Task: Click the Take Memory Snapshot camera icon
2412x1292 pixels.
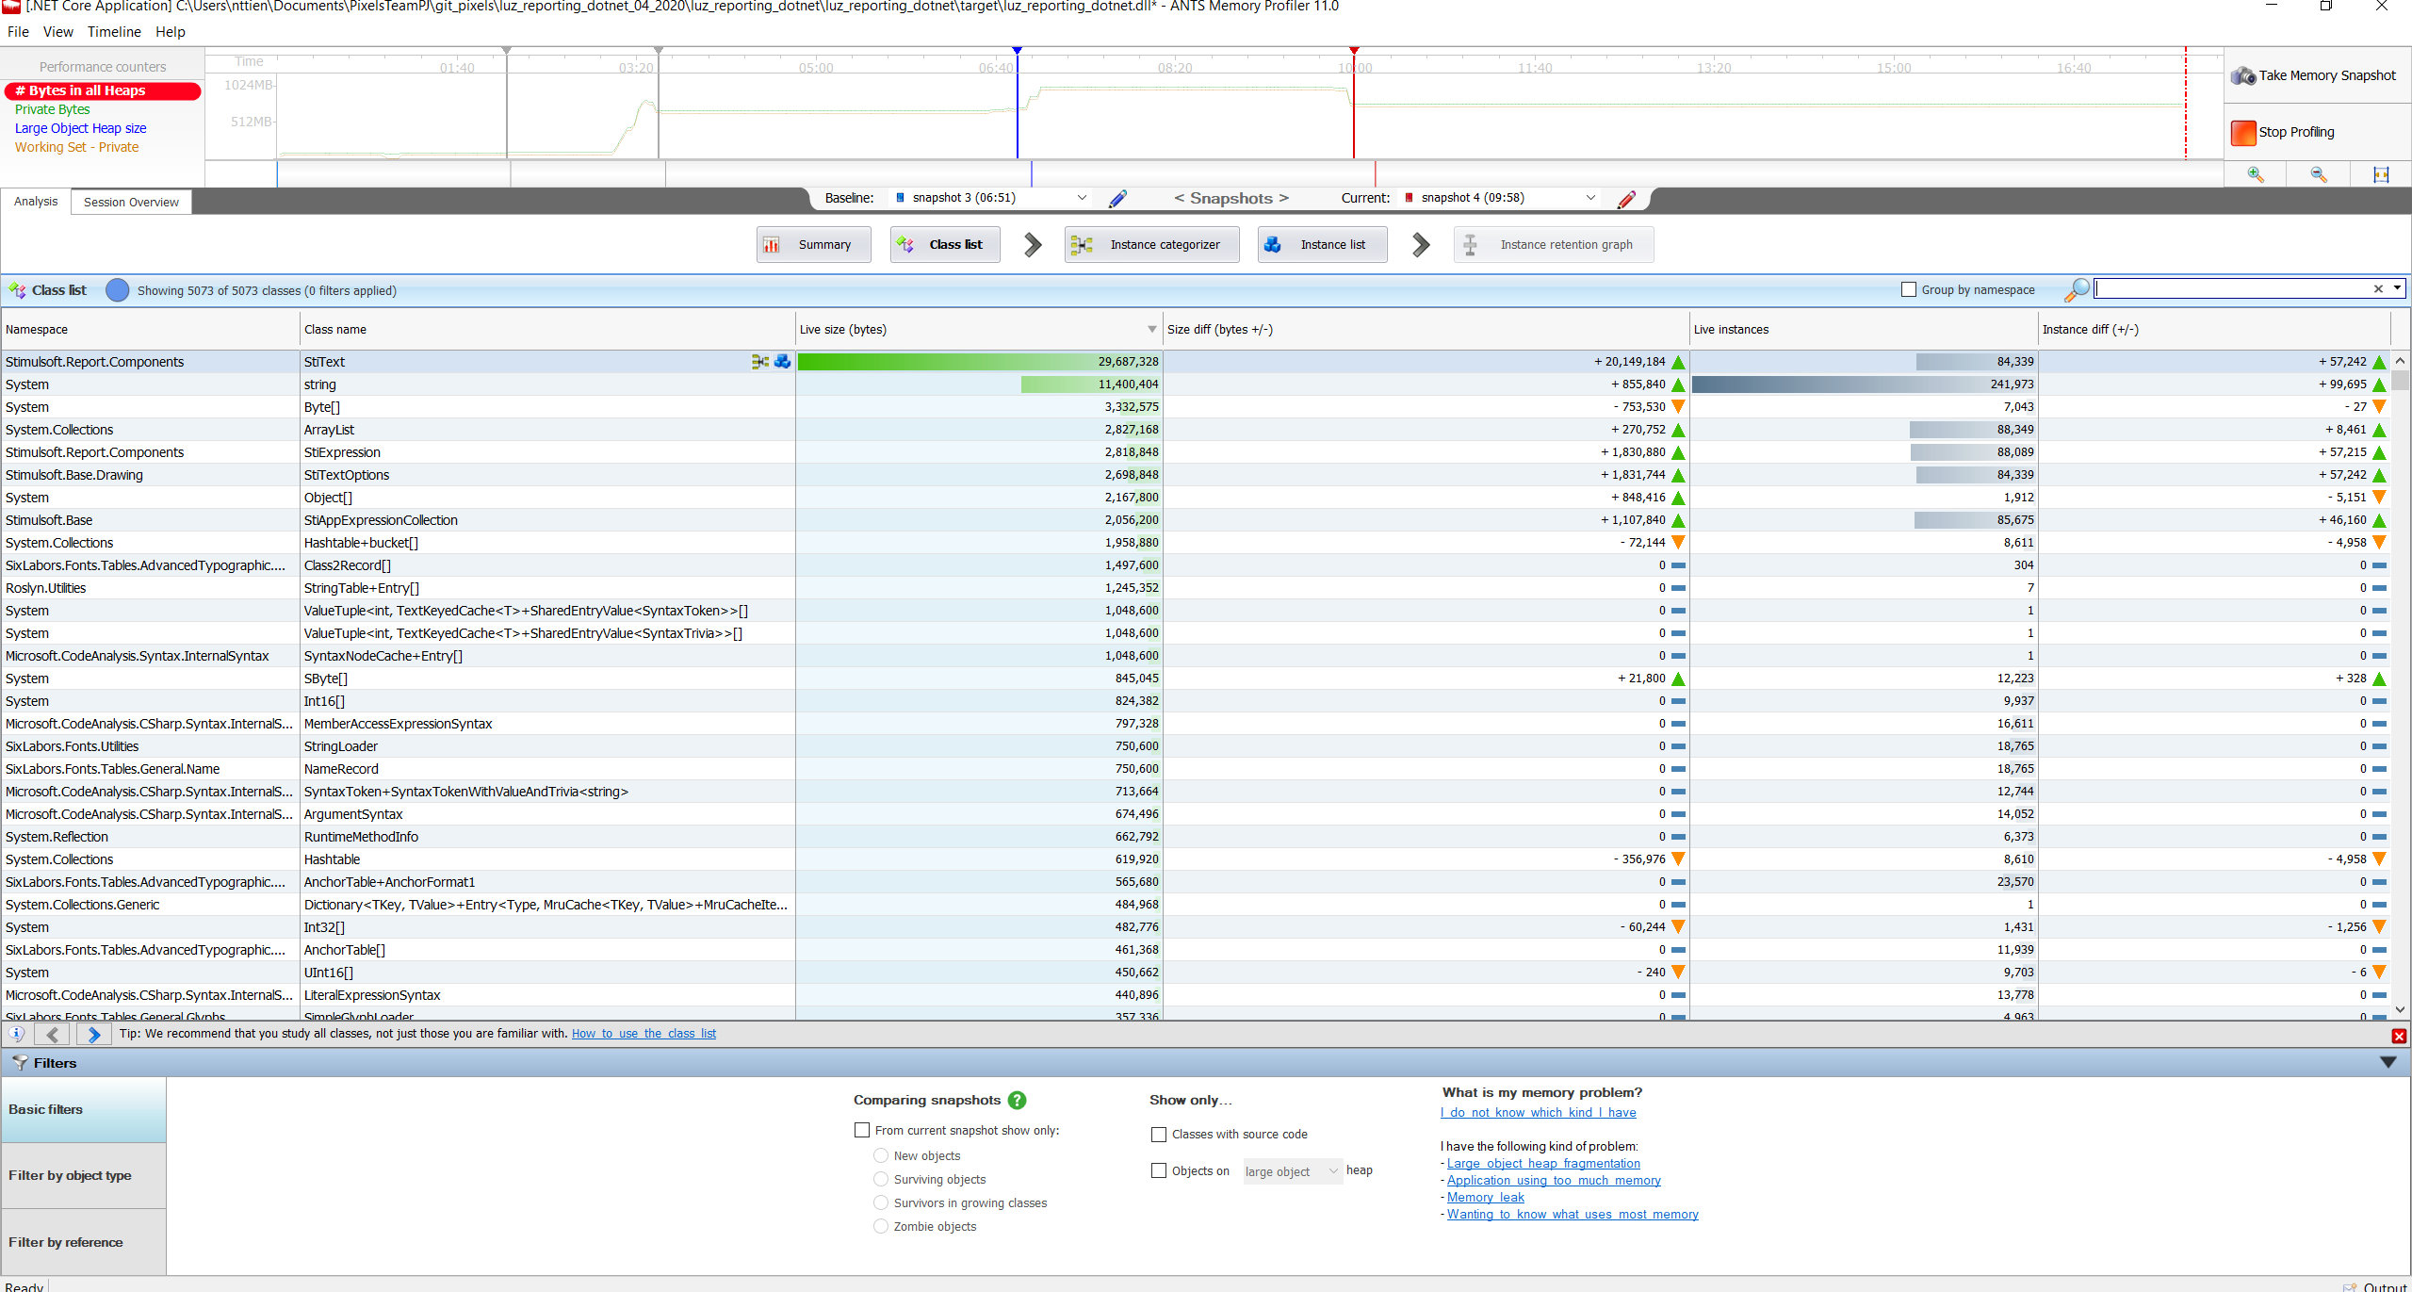Action: [2243, 75]
